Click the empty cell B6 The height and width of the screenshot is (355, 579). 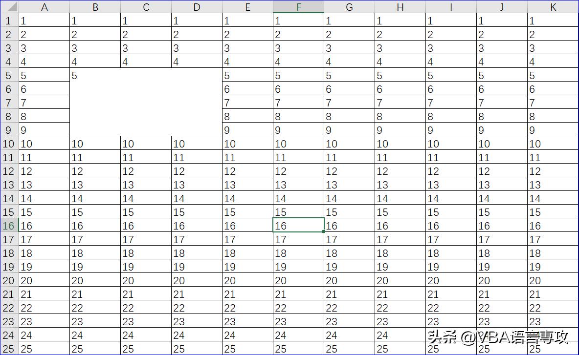click(95, 89)
